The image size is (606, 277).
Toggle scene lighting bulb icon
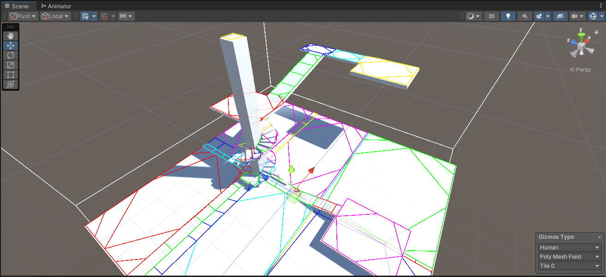(508, 16)
